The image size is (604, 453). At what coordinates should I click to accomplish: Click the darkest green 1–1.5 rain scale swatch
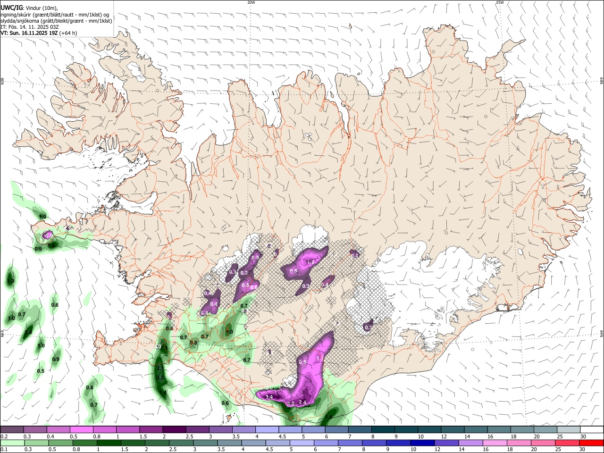[x=109, y=443]
